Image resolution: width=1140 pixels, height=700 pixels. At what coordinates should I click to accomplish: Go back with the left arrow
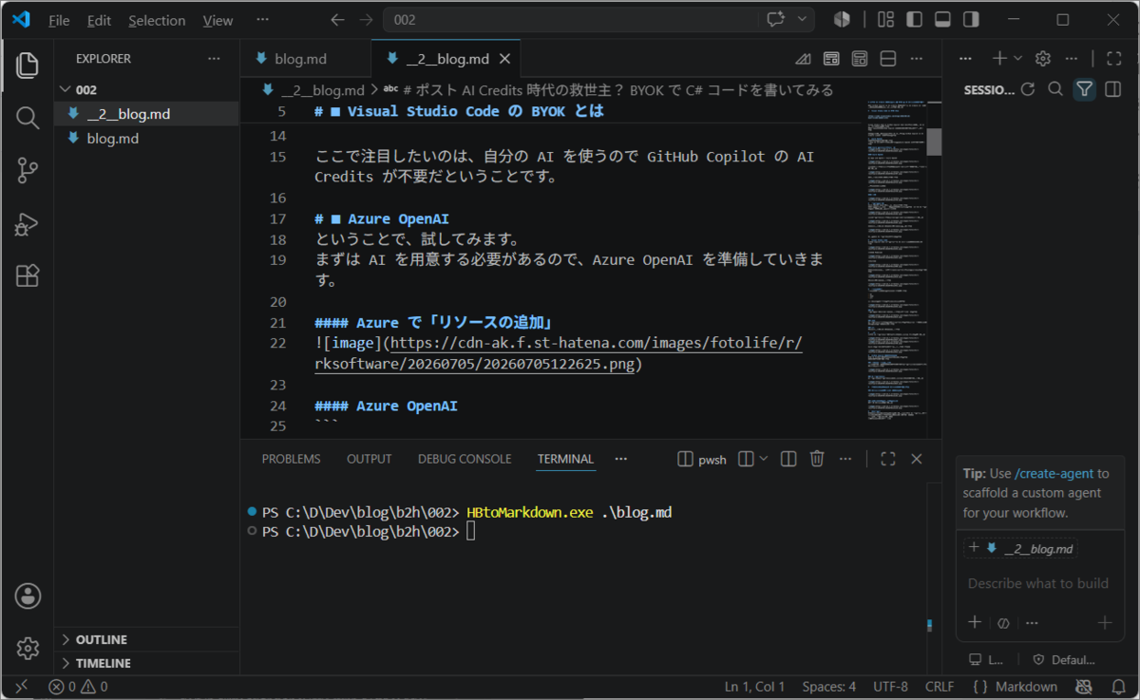pyautogui.click(x=337, y=20)
